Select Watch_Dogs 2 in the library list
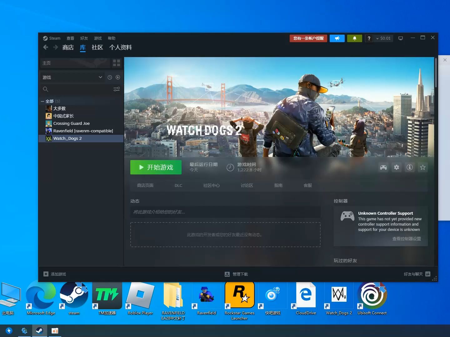 point(81,139)
